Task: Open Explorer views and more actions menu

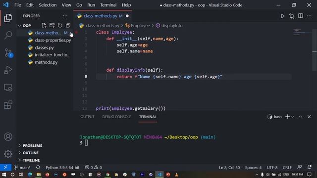Action: coord(65,16)
